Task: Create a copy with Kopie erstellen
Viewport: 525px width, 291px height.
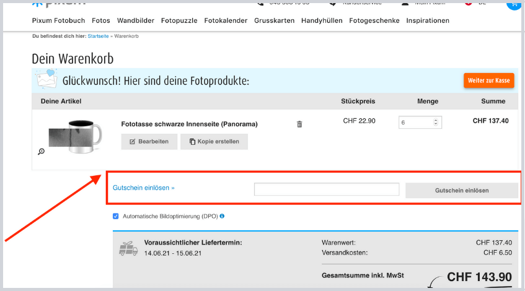Action: [214, 142]
